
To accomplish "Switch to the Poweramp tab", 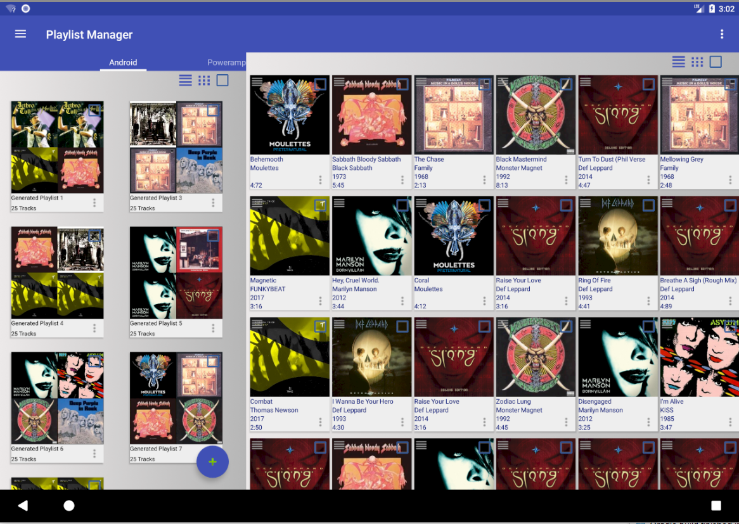I will tap(226, 62).
